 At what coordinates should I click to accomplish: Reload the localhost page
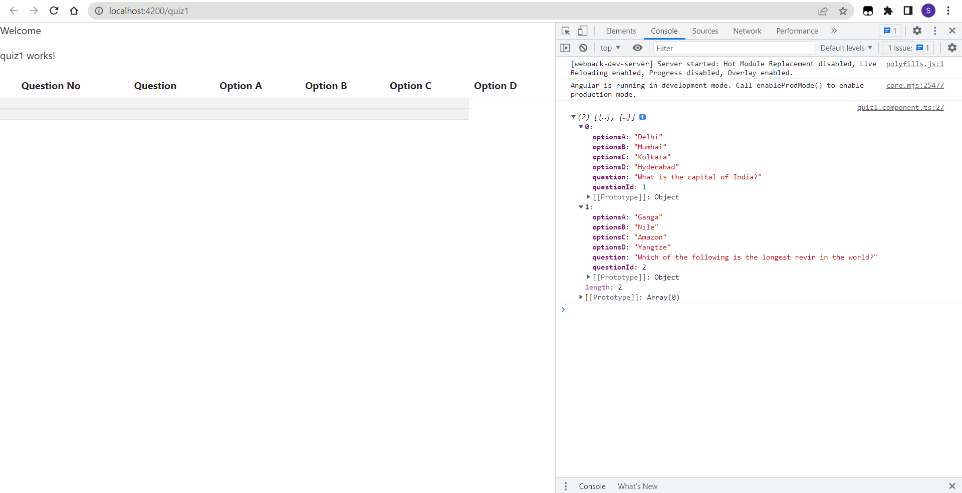click(54, 11)
